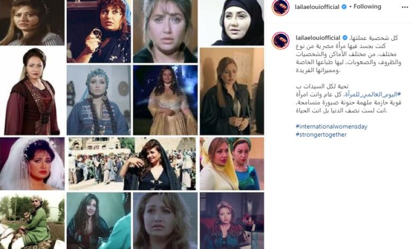Open the #strongertogether hashtag

[x=321, y=135]
